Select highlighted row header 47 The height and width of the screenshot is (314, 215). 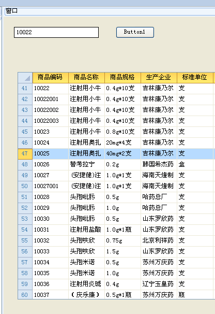coord(25,153)
